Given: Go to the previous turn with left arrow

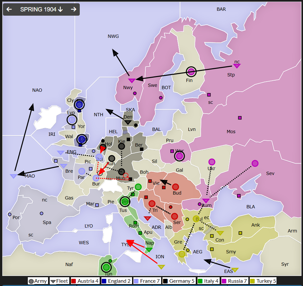Looking at the screenshot, I should [9, 9].
